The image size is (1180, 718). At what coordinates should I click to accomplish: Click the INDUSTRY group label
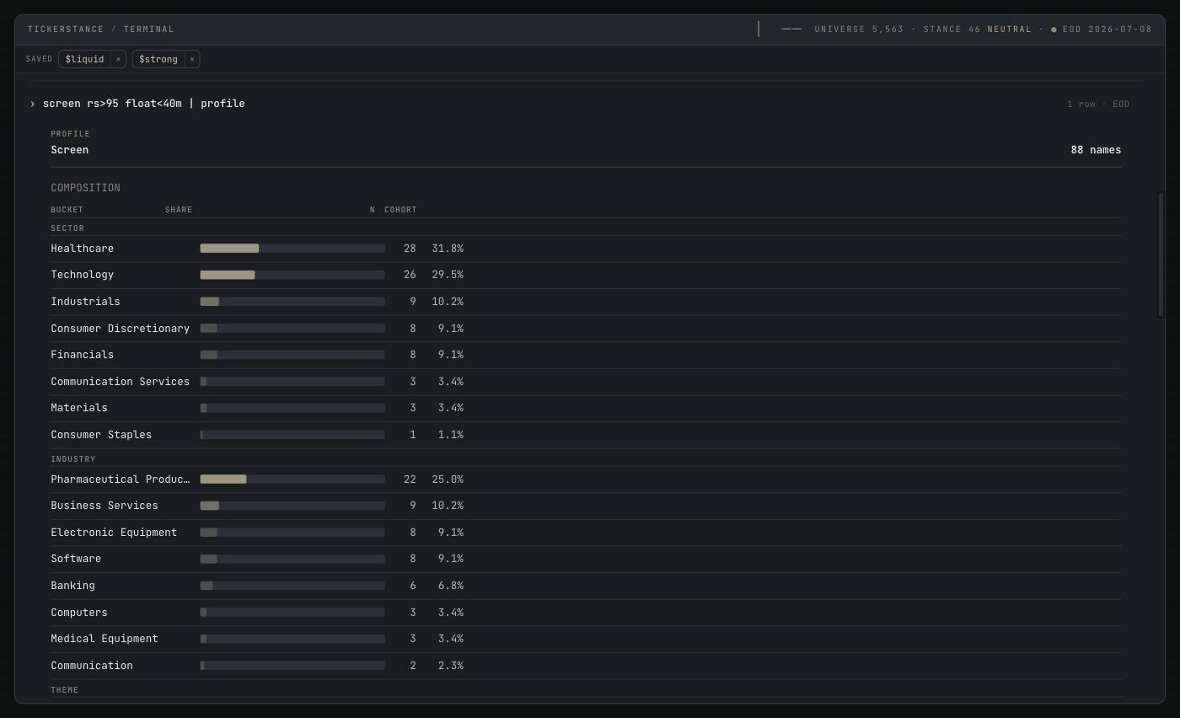click(73, 459)
